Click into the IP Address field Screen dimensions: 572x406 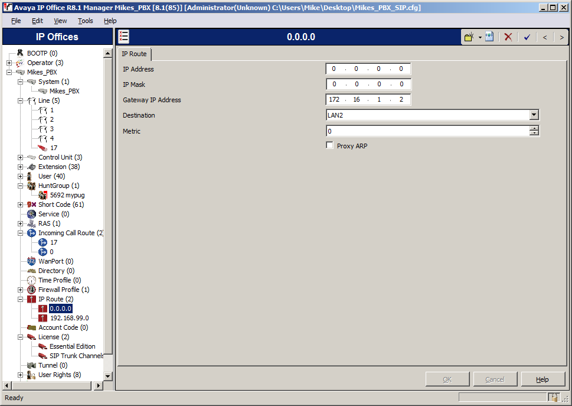click(368, 69)
